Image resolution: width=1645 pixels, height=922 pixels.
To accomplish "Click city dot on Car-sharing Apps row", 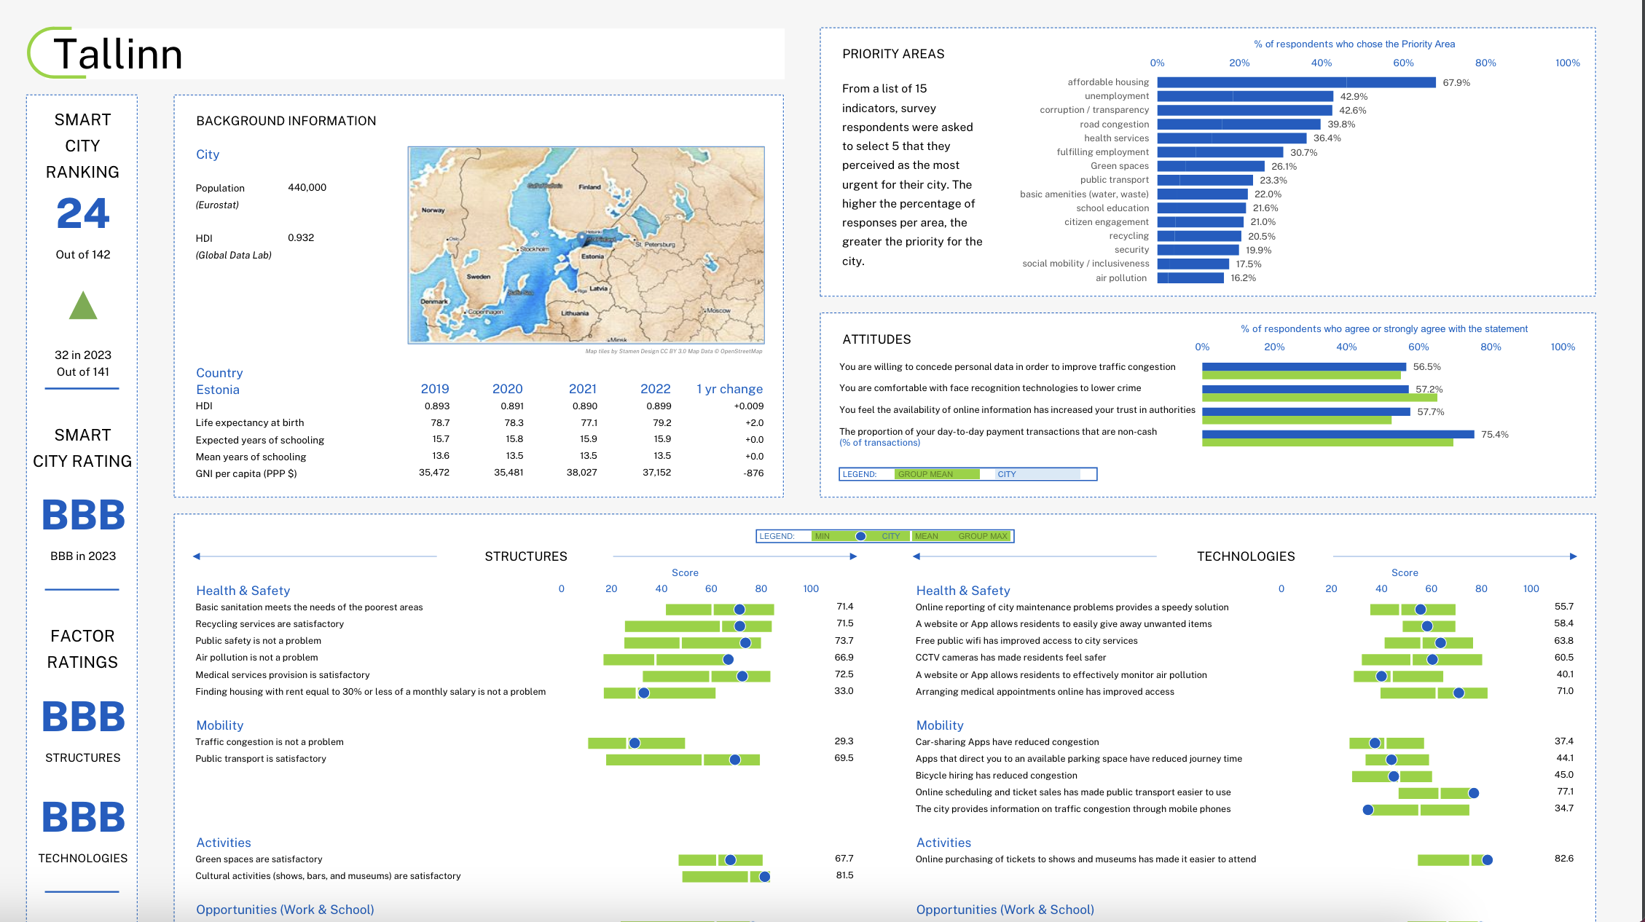I will [1375, 744].
